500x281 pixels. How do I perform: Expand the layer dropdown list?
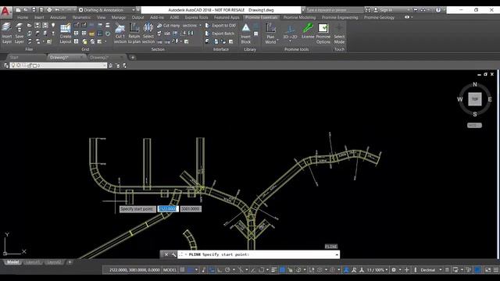[105, 66]
